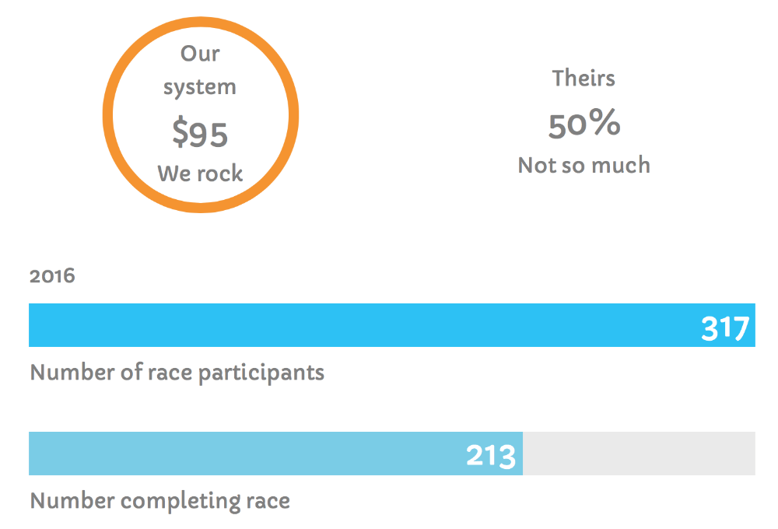This screenshot has height=529, width=778.
Task: Select the 317 value on the bar
Action: pos(725,328)
